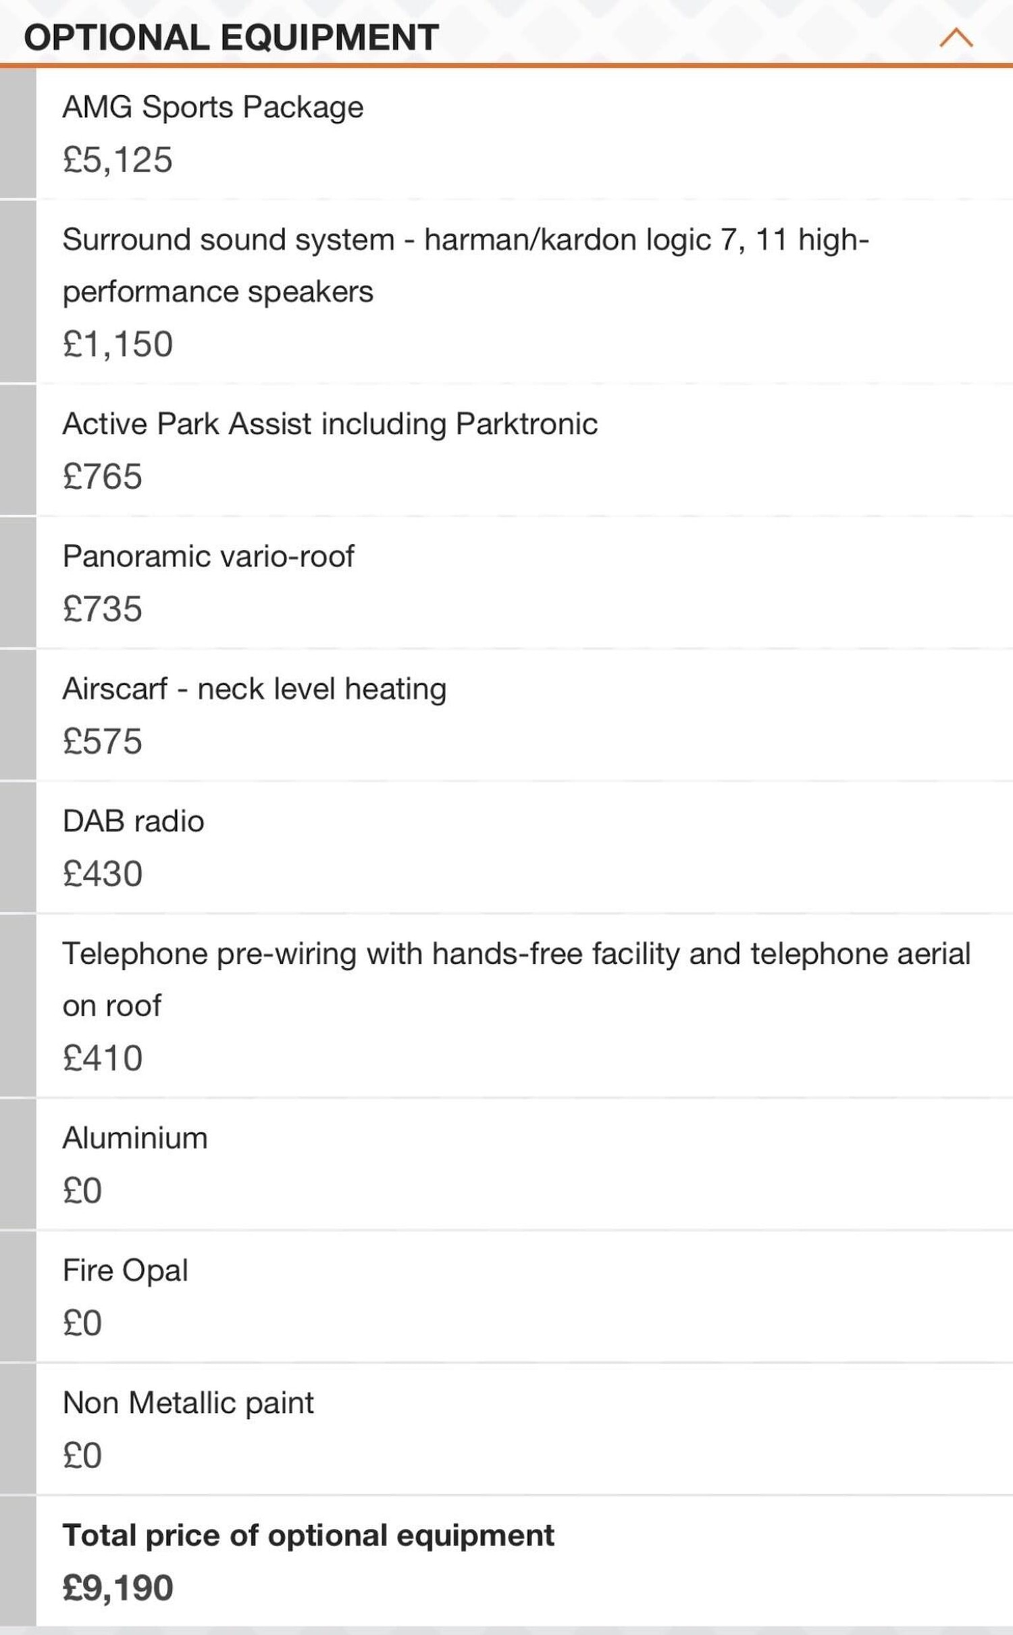Select the Fire Opal option
The image size is (1013, 1635).
click(125, 1270)
